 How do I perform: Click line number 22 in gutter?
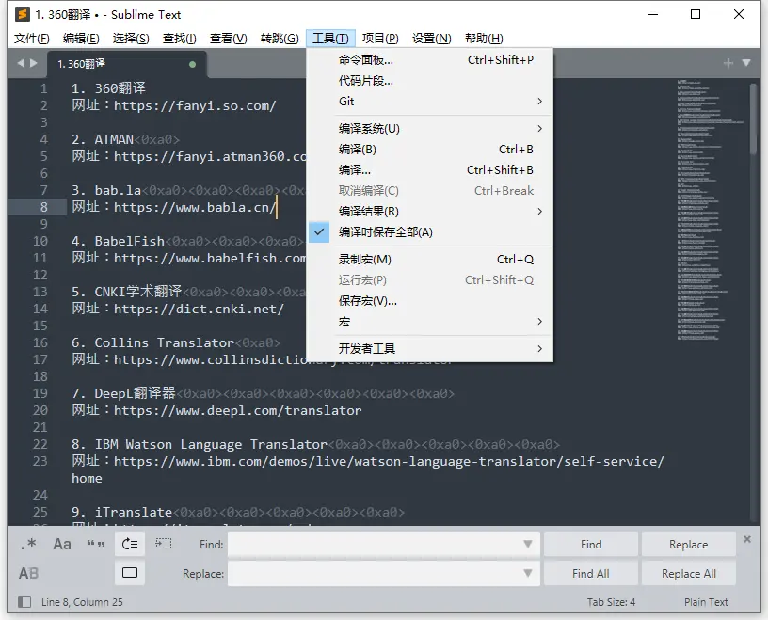tap(40, 445)
